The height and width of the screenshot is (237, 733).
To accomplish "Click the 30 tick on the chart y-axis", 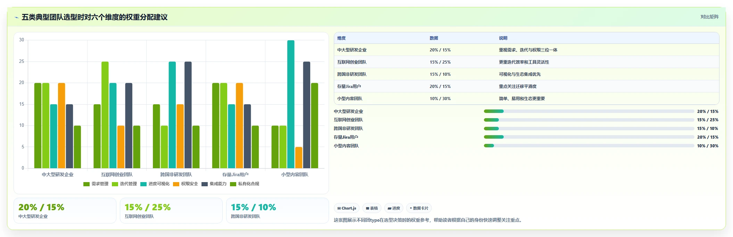I will click(x=22, y=40).
